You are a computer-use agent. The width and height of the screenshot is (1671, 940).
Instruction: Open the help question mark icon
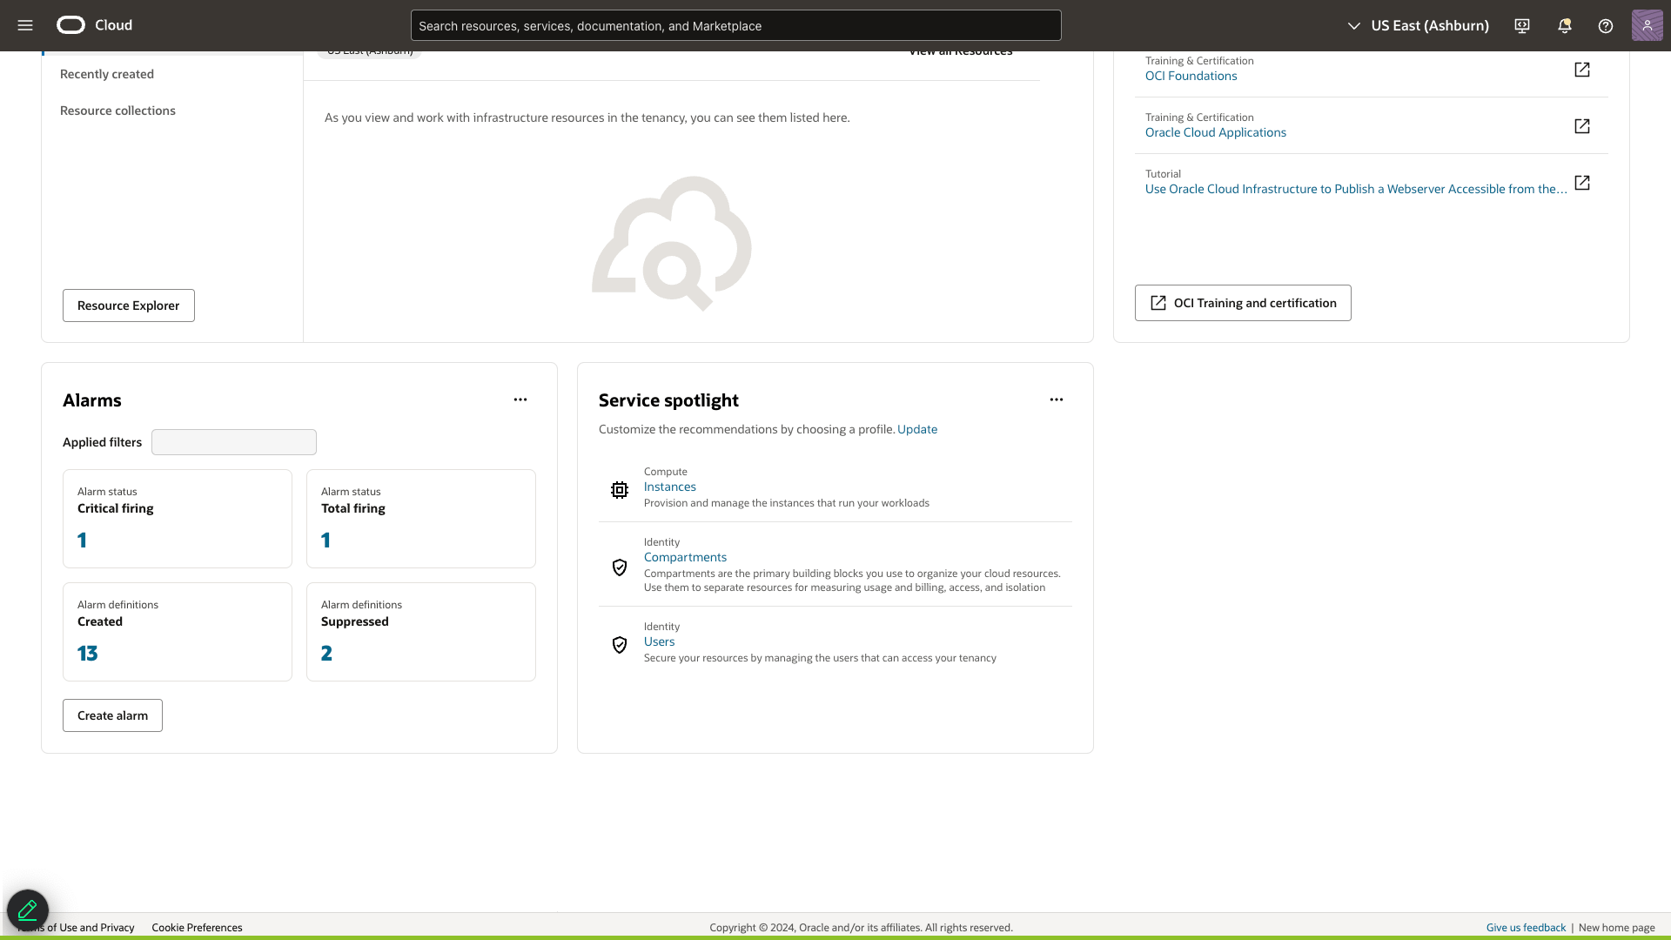(1606, 26)
